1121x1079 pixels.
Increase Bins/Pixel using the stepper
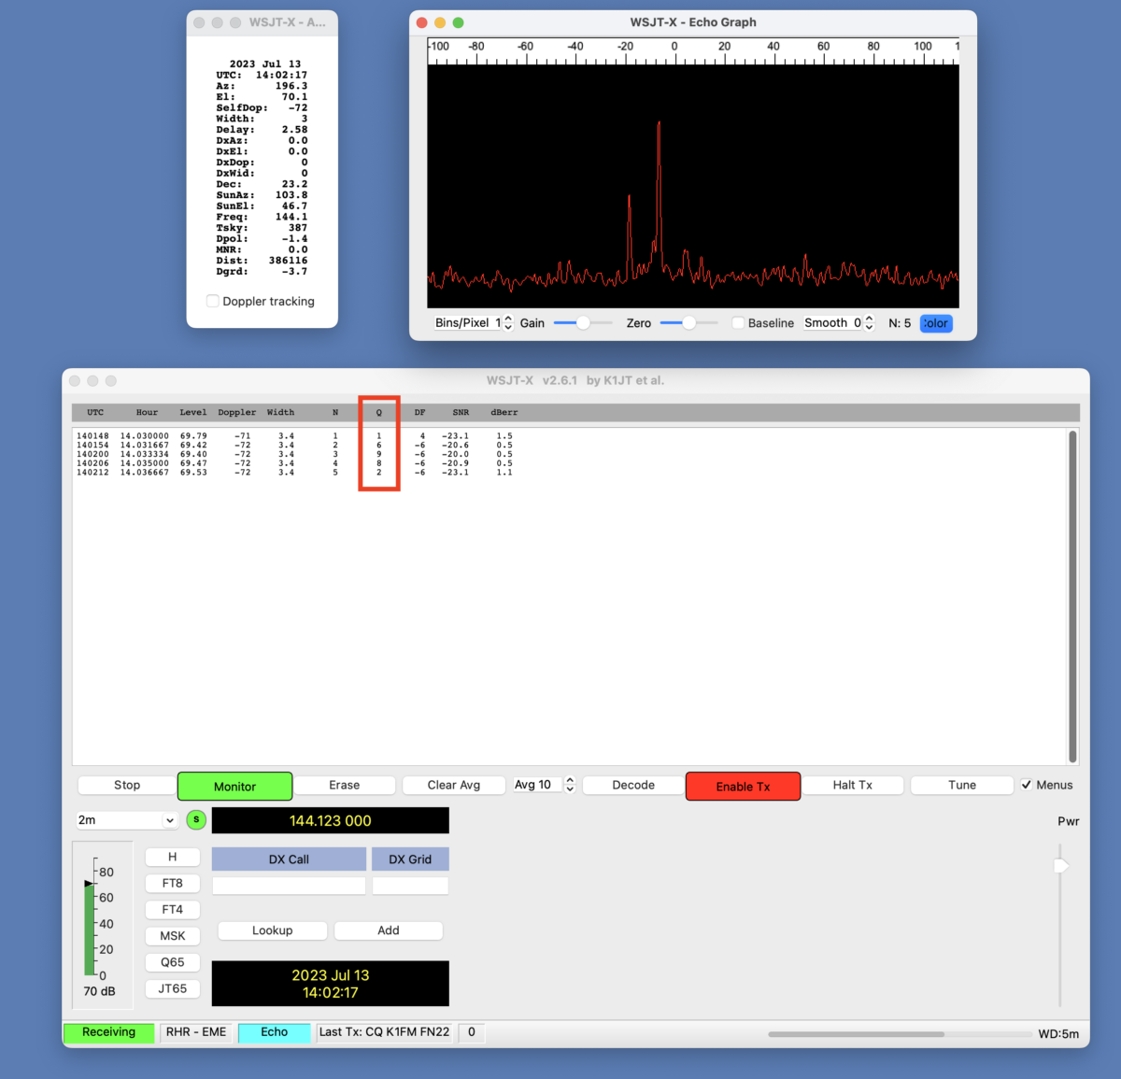(x=506, y=319)
